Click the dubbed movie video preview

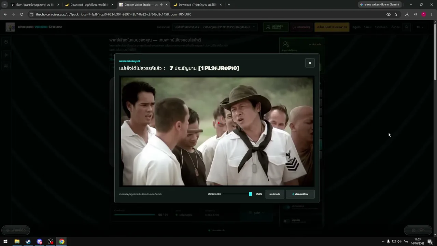click(x=217, y=132)
